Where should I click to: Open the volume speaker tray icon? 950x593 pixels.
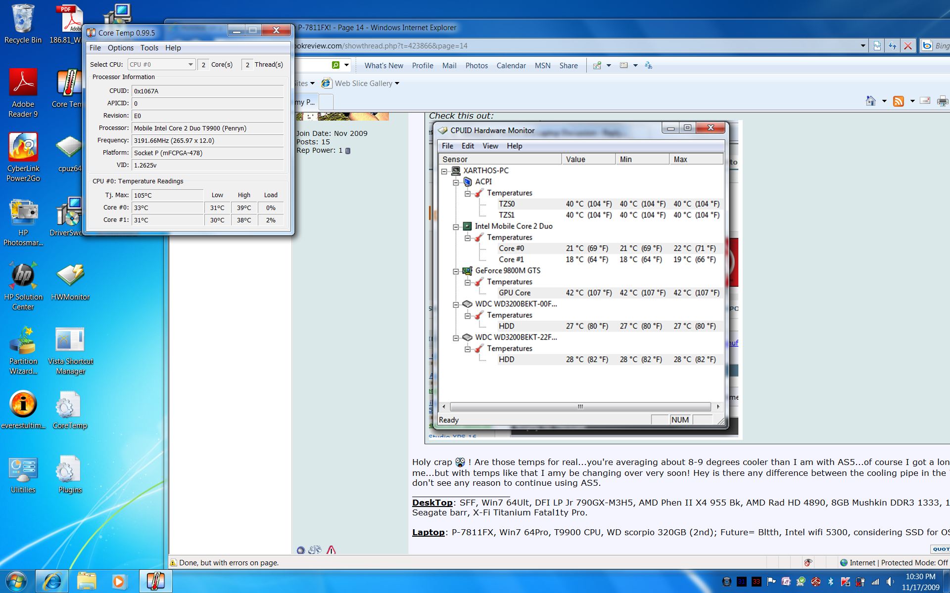(x=890, y=582)
